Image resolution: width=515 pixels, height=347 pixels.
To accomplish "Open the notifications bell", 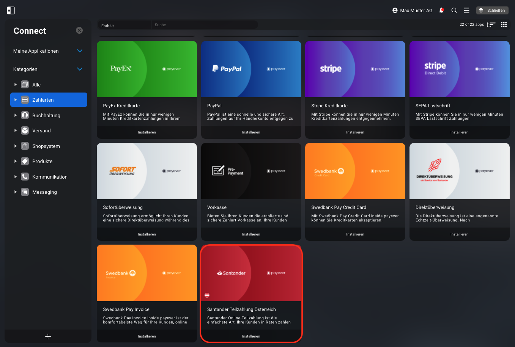I will click(x=441, y=11).
